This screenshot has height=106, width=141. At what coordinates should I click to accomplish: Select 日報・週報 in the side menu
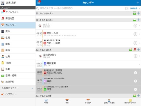coord(18,75)
